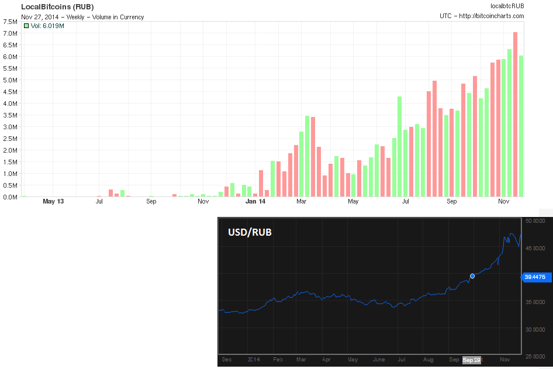Click the 0.0M y-axis label

click(x=10, y=197)
